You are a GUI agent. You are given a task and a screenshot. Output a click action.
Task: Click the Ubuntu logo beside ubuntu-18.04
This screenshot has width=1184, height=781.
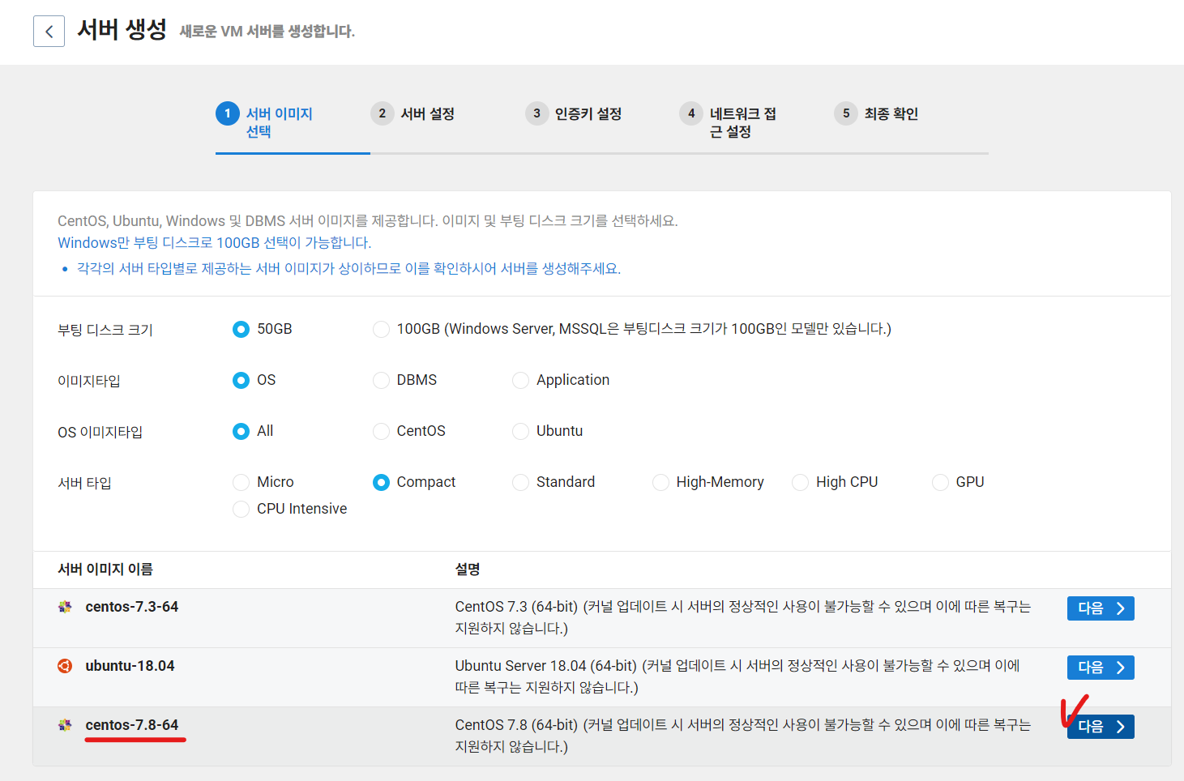point(66,665)
